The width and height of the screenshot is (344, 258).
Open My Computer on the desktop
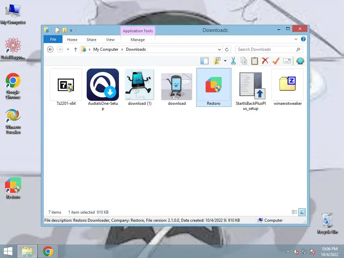pos(13,14)
